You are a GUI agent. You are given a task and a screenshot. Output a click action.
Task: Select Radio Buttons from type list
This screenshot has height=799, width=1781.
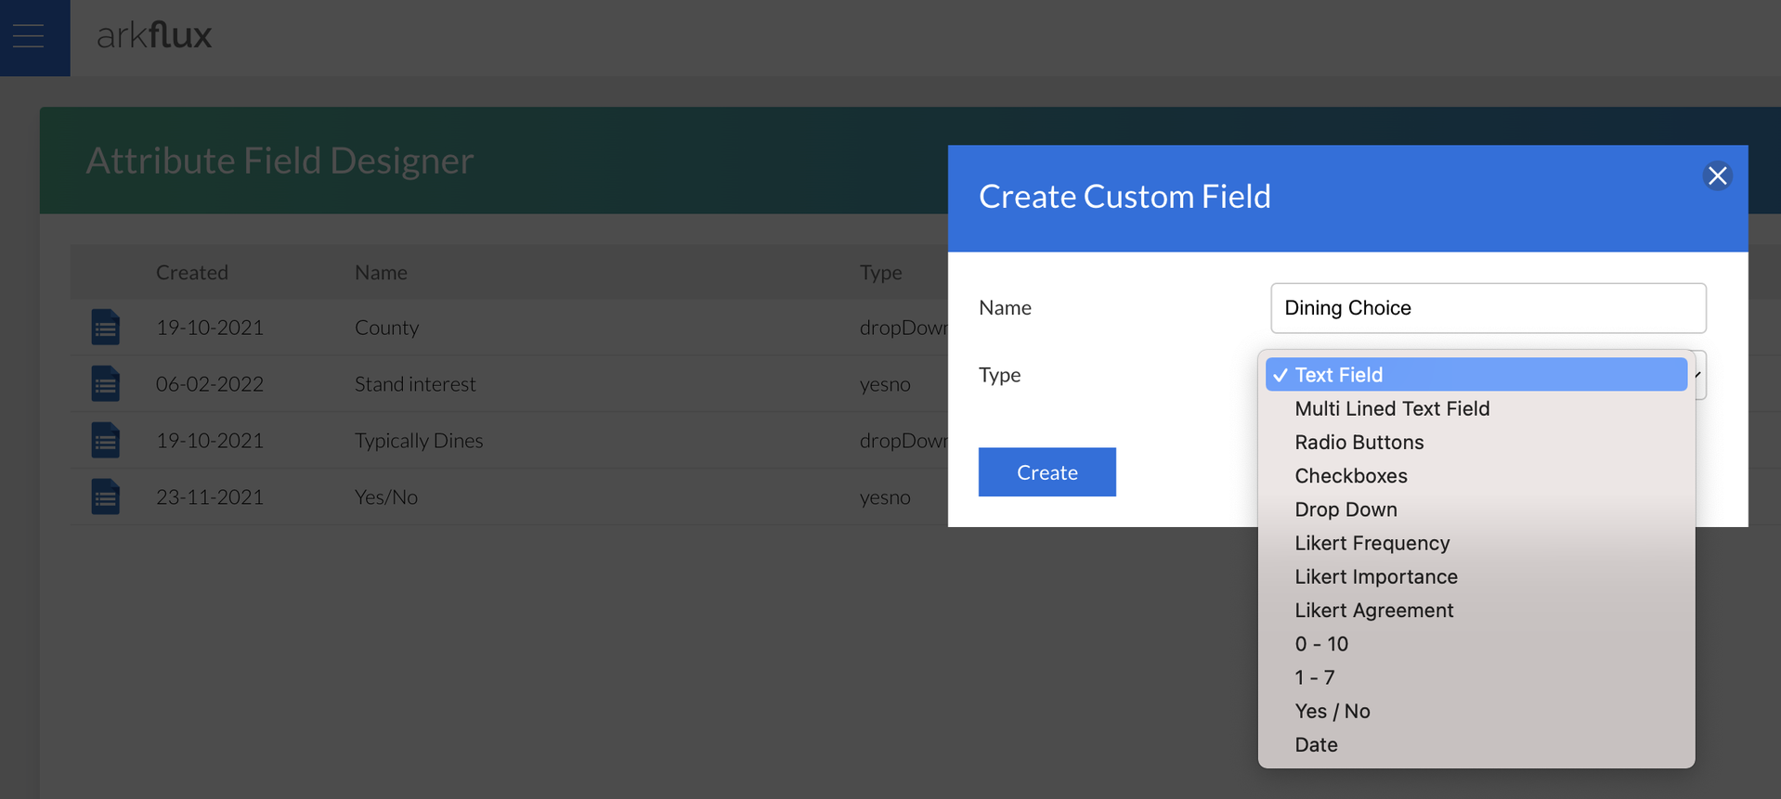coord(1358,443)
